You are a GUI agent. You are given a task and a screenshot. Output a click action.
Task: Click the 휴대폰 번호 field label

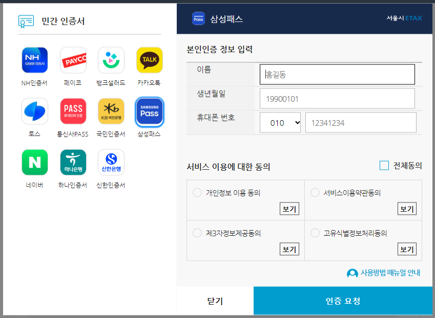216,118
